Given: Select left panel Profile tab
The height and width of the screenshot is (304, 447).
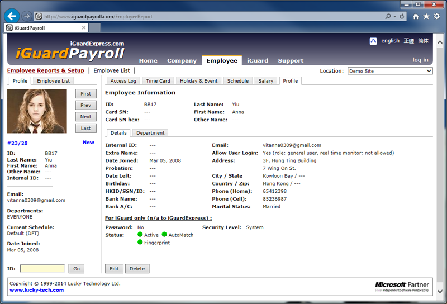Looking at the screenshot, I should tap(20, 81).
